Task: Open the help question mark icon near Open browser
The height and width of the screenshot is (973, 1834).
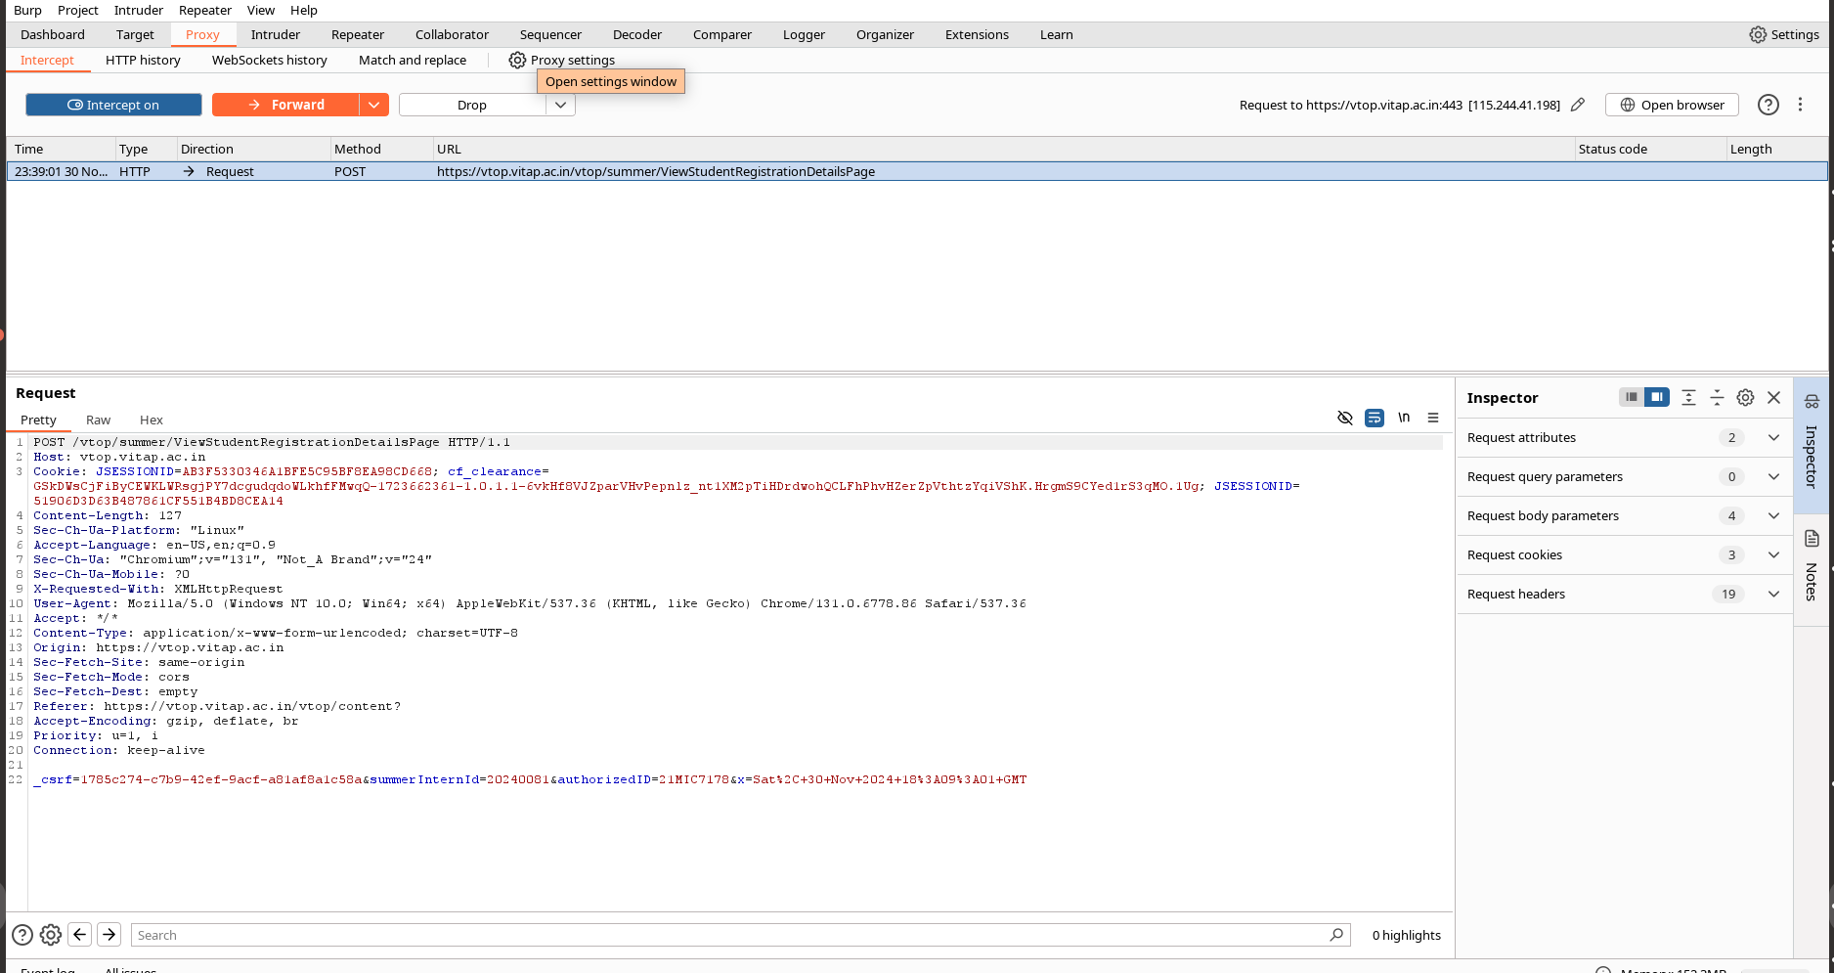Action: pyautogui.click(x=1768, y=105)
